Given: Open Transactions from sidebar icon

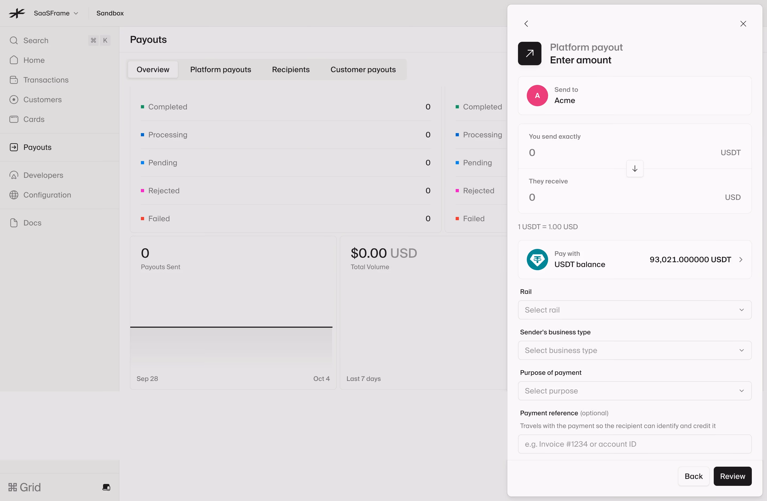Looking at the screenshot, I should pyautogui.click(x=14, y=80).
